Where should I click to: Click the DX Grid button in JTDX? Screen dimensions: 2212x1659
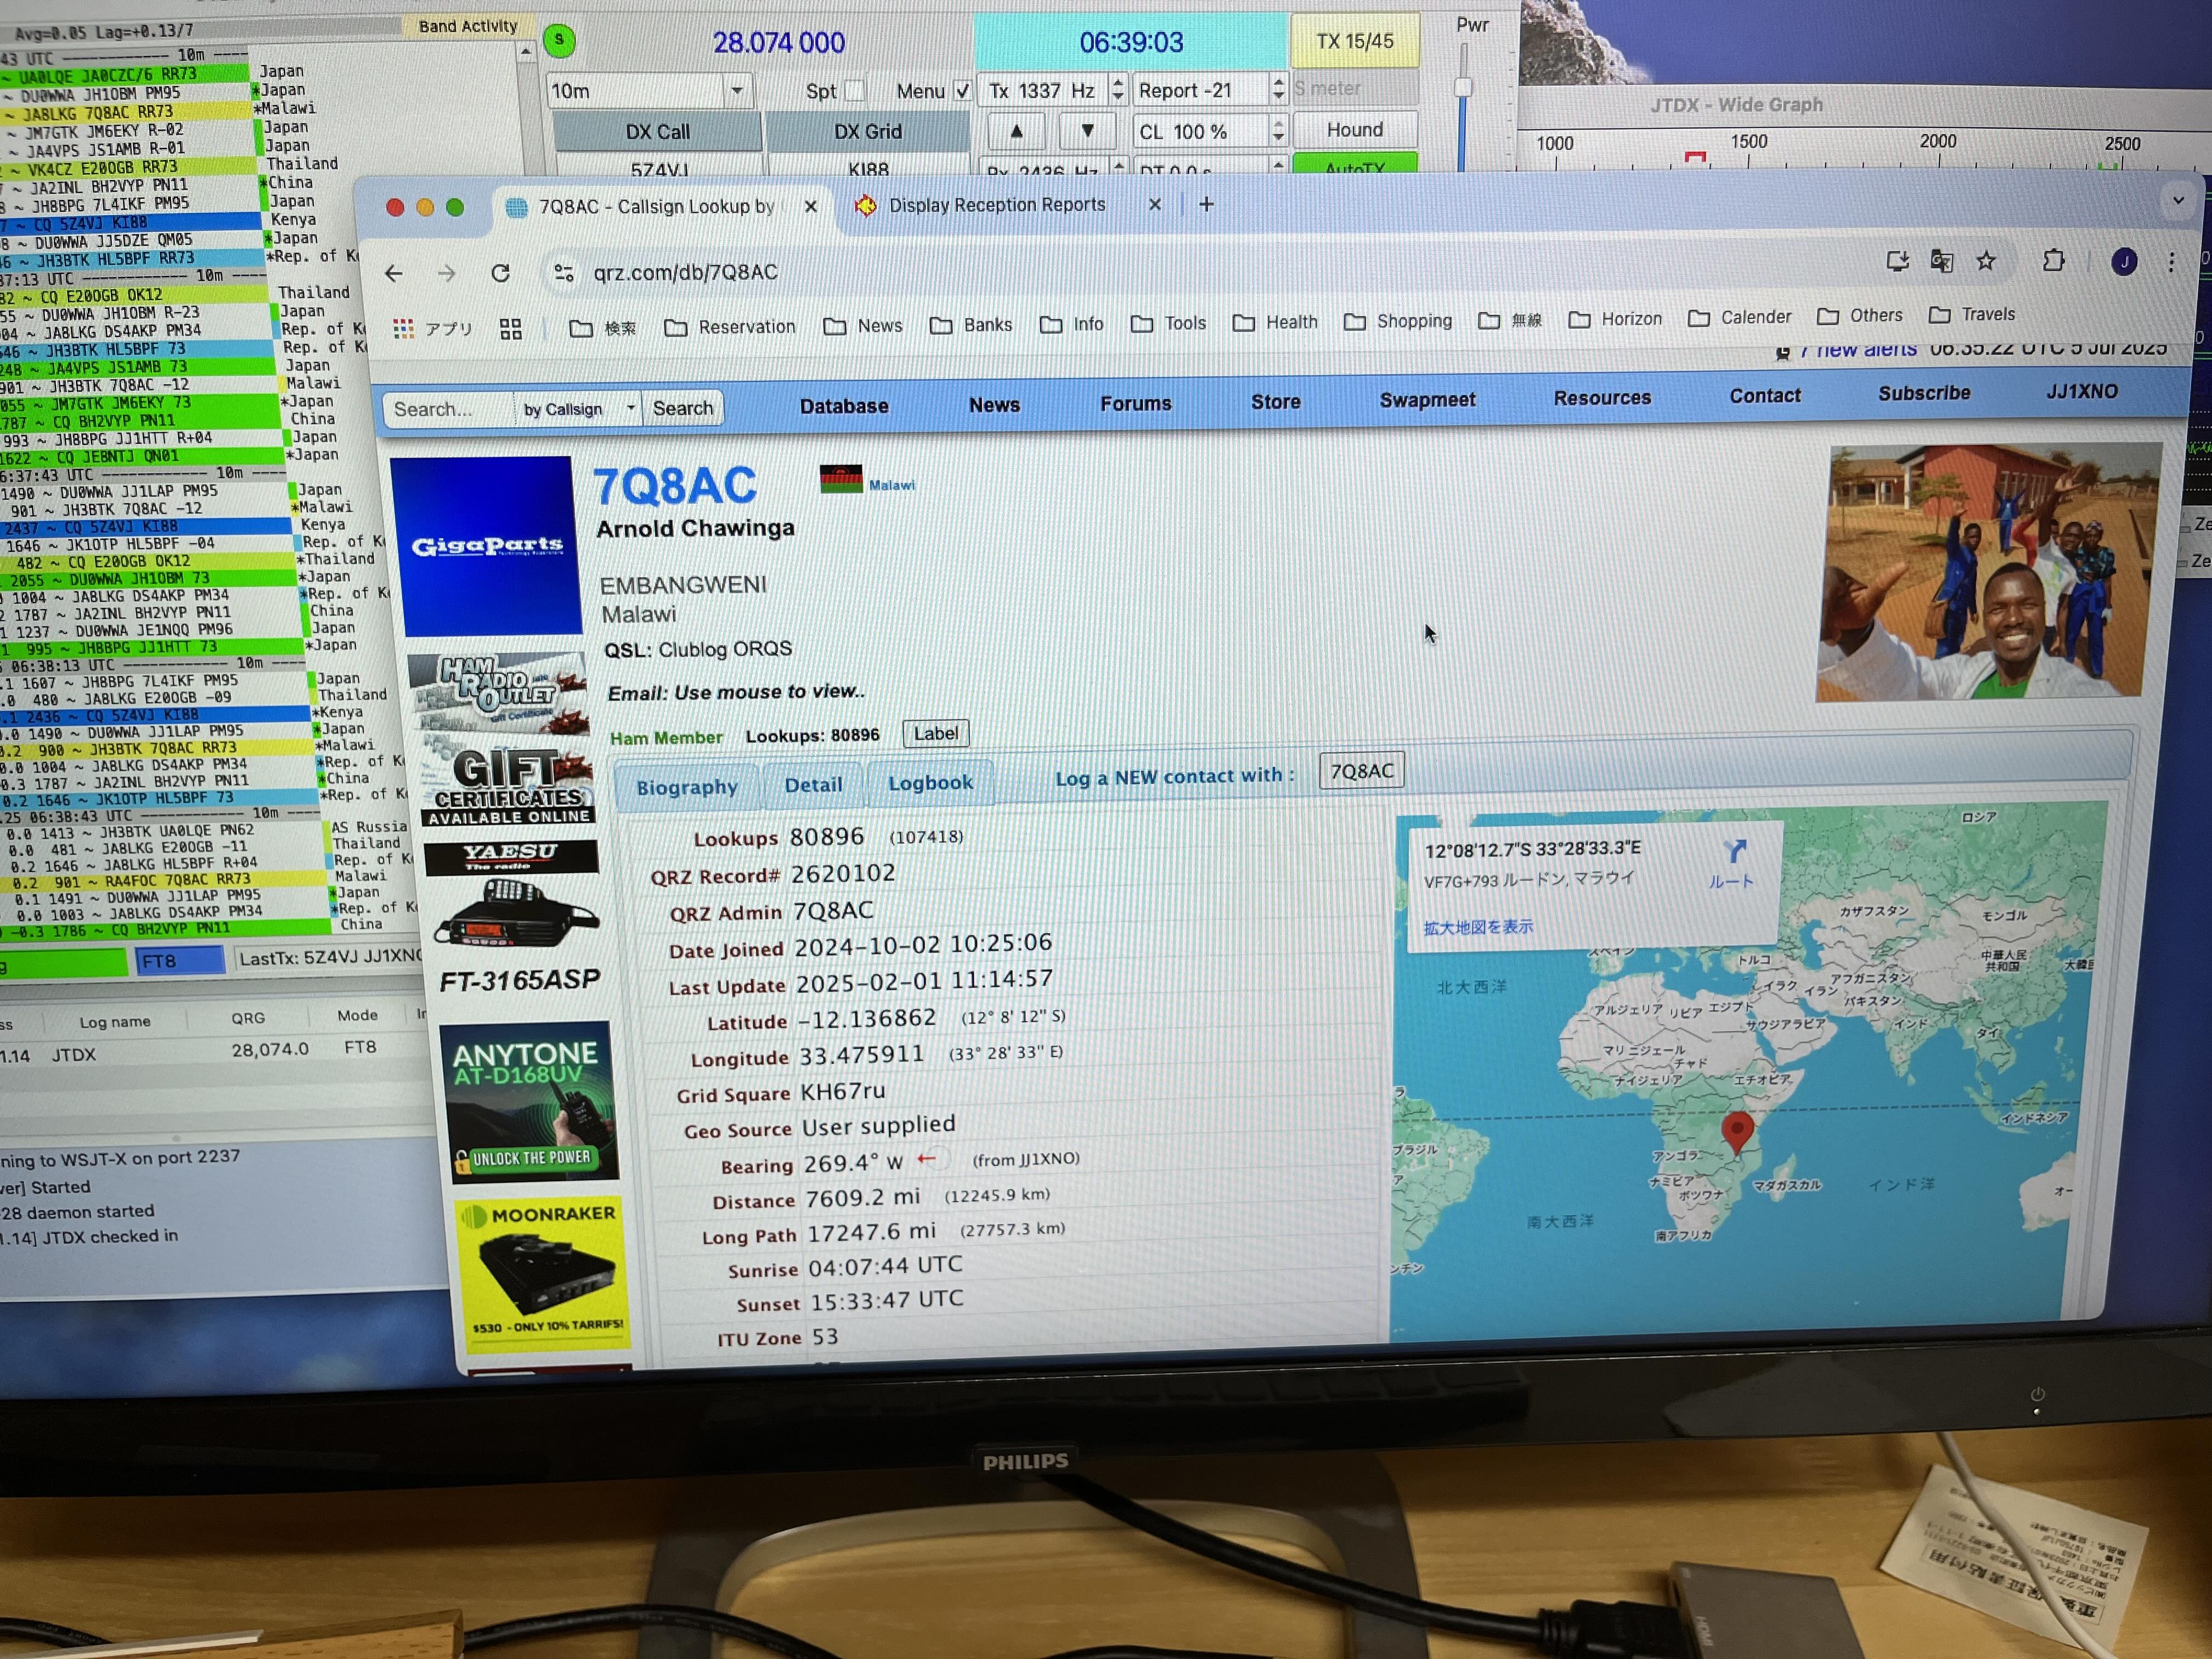tap(868, 132)
